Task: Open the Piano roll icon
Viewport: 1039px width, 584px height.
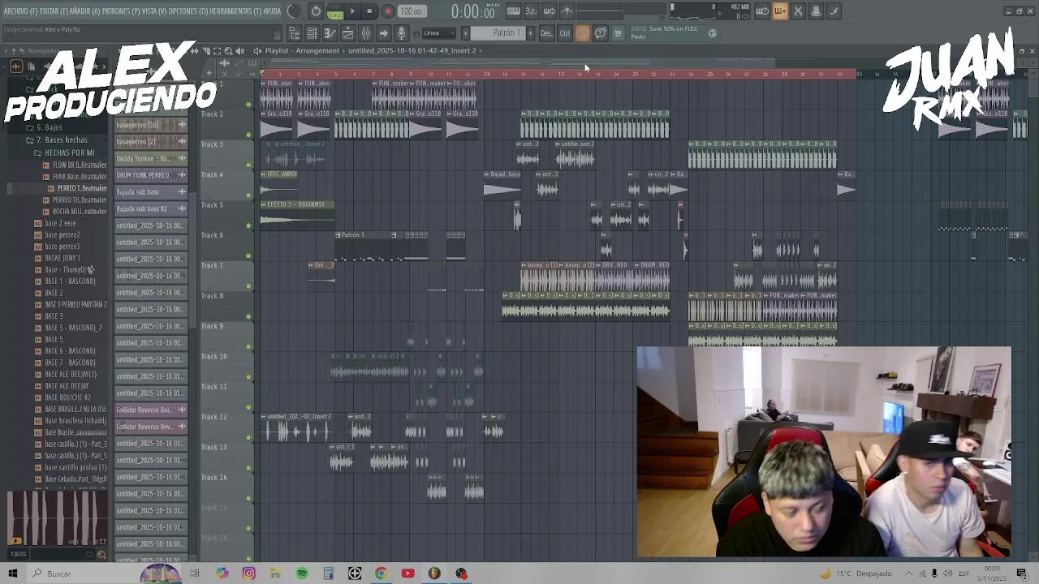Action: point(330,33)
